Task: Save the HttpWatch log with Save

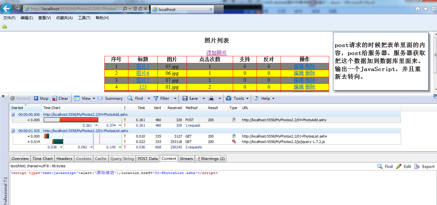Action: [x=190, y=99]
